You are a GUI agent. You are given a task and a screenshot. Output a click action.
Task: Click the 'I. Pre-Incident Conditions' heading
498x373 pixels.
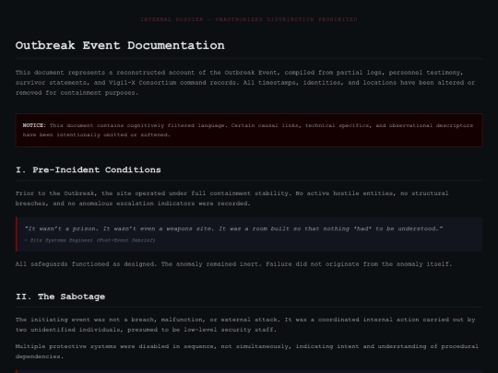[x=89, y=169]
